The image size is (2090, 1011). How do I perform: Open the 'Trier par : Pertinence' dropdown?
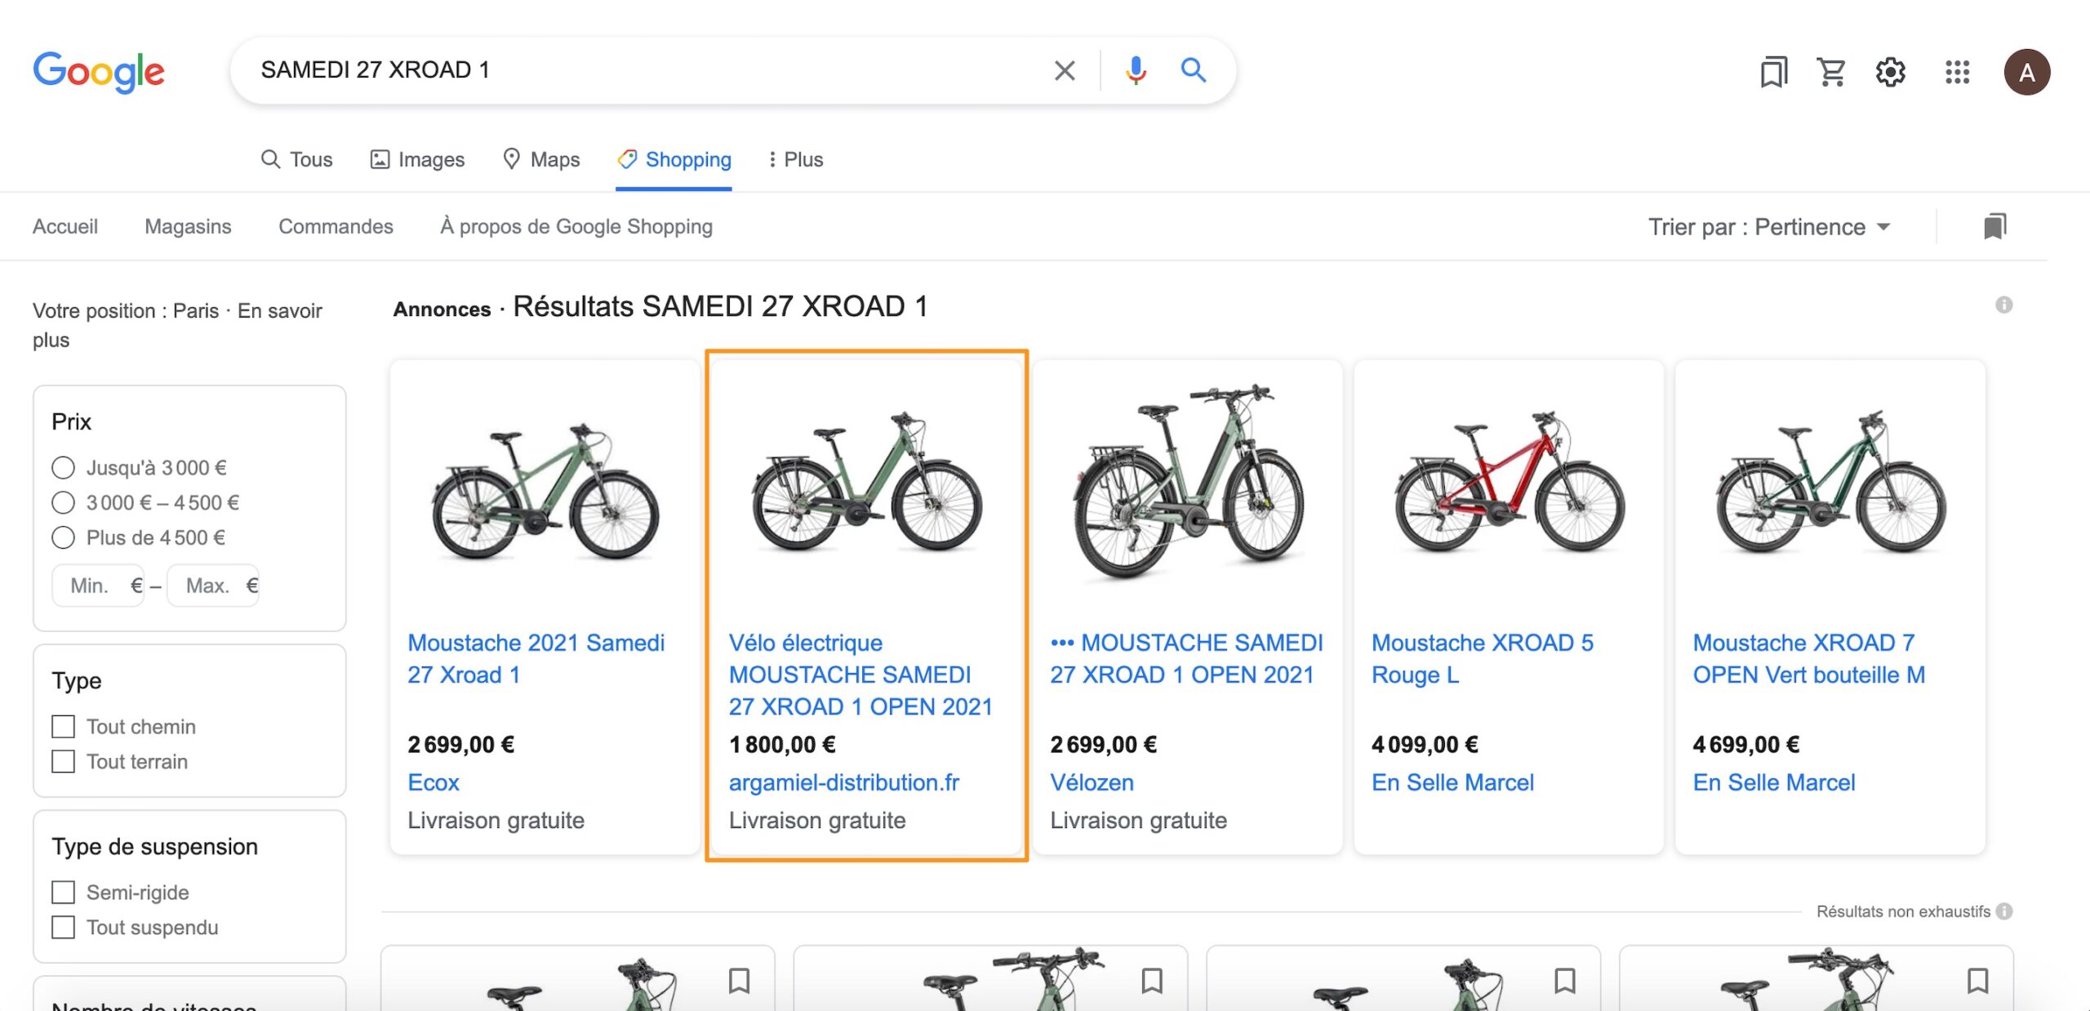[x=1768, y=227]
